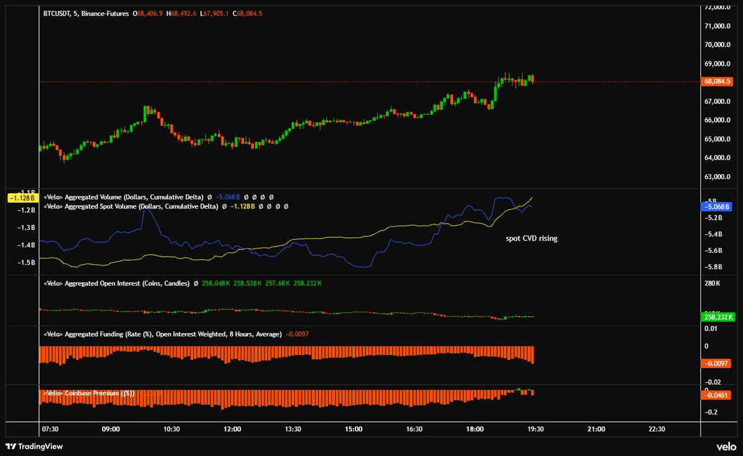Click the -5.8B right axis label
The width and height of the screenshot is (743, 456).
coord(713,267)
